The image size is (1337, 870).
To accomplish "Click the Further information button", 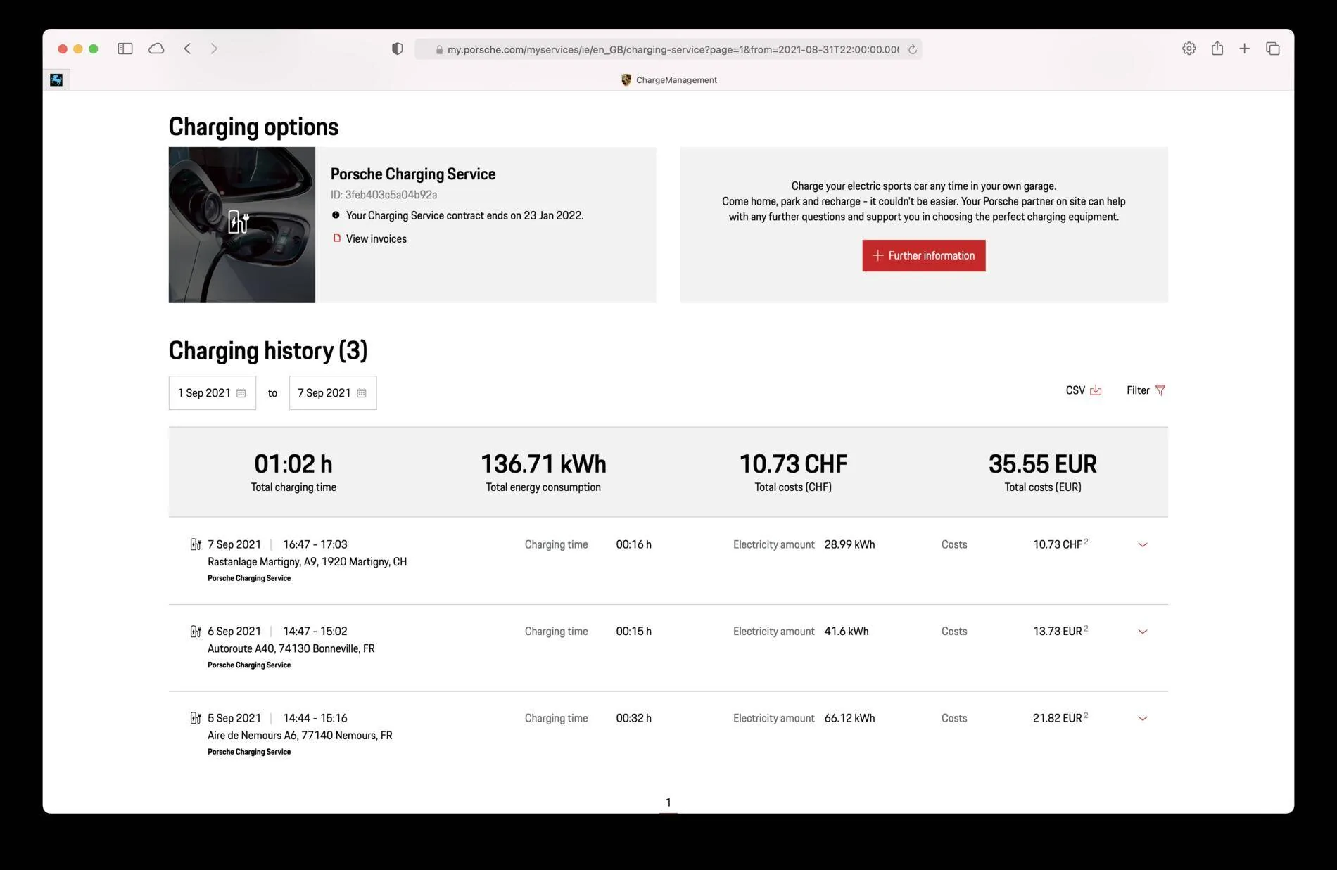I will click(x=924, y=255).
